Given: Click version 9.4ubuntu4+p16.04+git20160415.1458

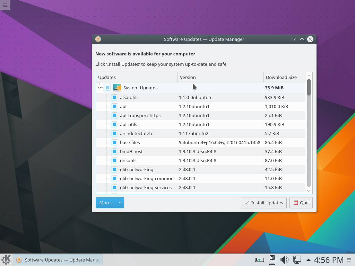Looking at the screenshot, I should (219, 142).
